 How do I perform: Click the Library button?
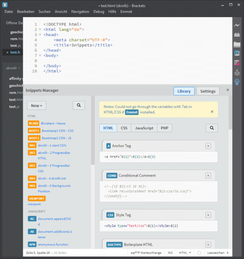[184, 91]
